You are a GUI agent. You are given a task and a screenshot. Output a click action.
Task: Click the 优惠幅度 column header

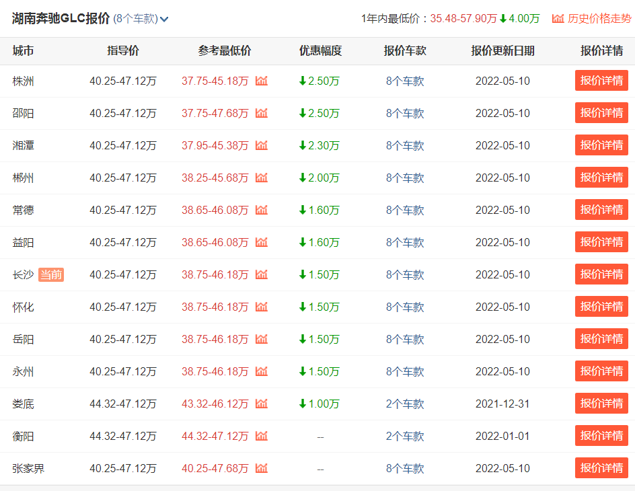(320, 50)
